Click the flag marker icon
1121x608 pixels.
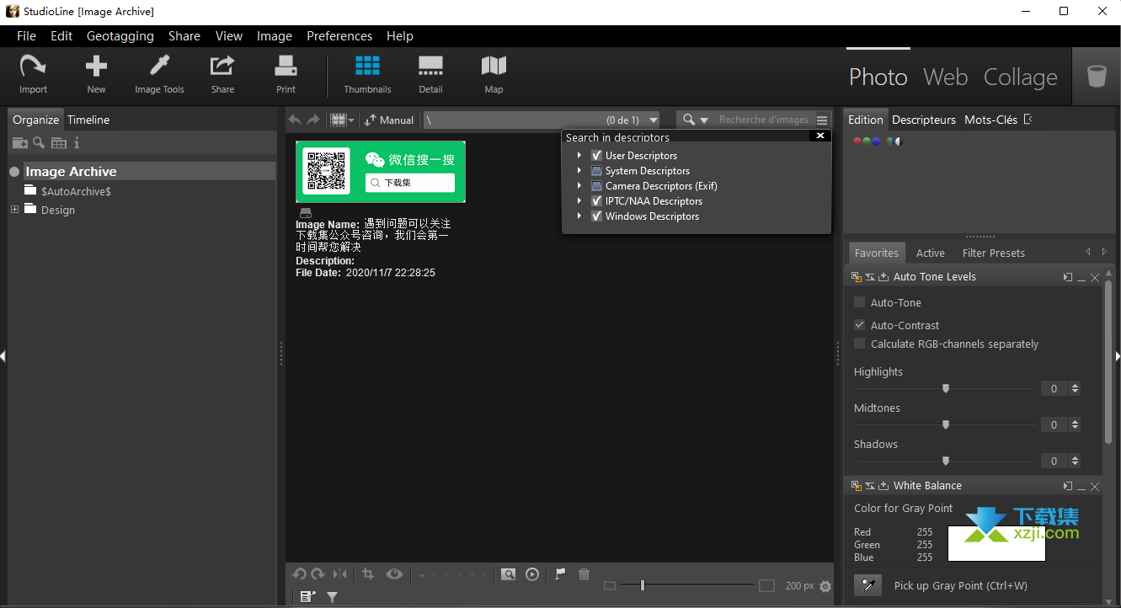[x=560, y=573]
